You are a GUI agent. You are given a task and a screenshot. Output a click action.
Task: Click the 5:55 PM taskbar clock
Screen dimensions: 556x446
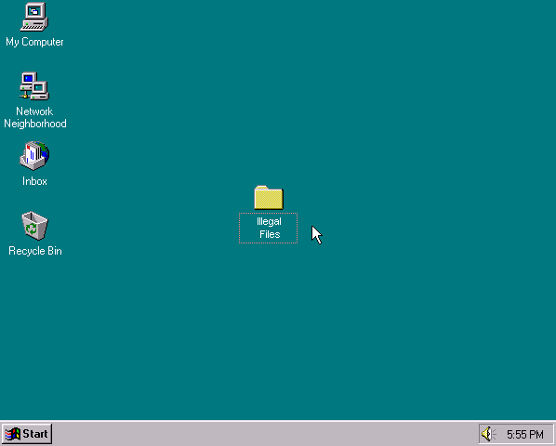coord(524,434)
